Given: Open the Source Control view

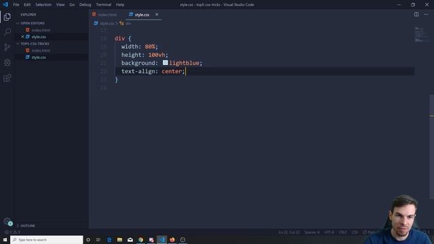Looking at the screenshot, I should point(7,47).
